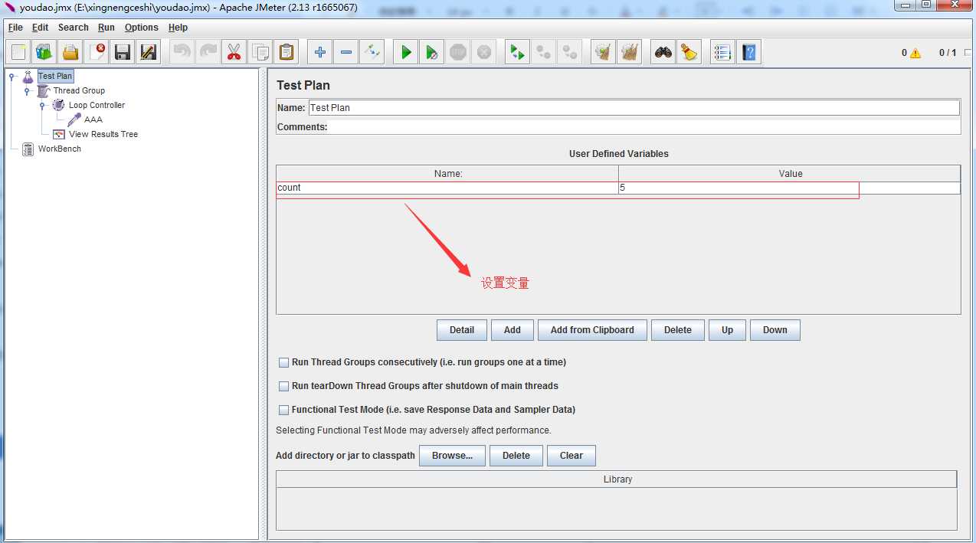Viewport: 976px width, 543px height.
Task: Click the 'count' variable name cell
Action: coord(447,188)
